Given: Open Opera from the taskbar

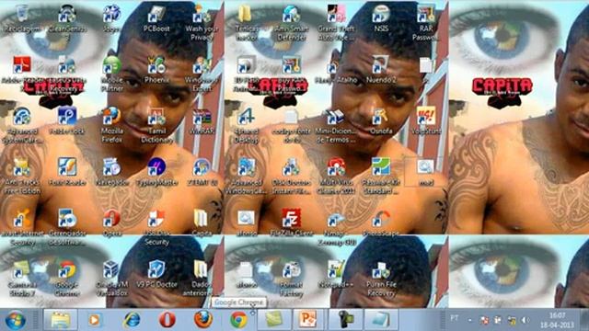Looking at the screenshot, I should tap(167, 320).
